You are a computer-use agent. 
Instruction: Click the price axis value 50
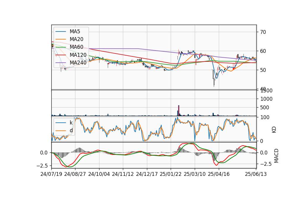(263, 70)
